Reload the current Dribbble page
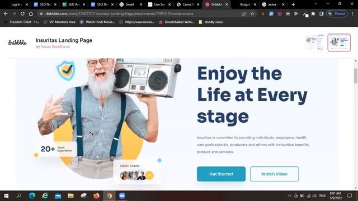Screen dimensions: 358x201 click(22, 13)
